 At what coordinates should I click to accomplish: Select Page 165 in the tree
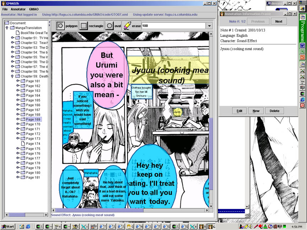(31, 100)
